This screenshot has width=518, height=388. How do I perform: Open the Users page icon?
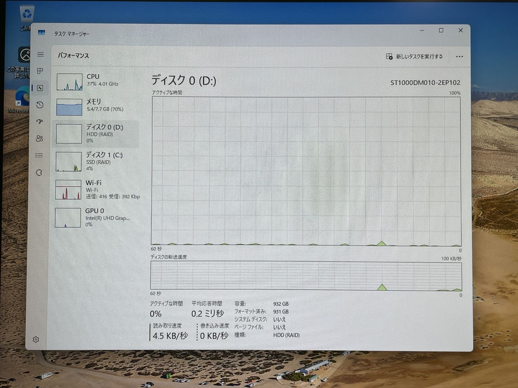(x=39, y=139)
